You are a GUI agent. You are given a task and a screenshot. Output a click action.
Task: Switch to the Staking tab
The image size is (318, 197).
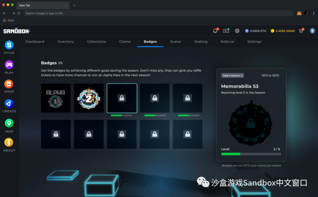201,42
